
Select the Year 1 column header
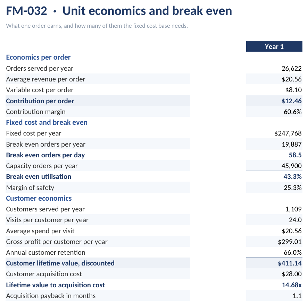tap(274, 46)
